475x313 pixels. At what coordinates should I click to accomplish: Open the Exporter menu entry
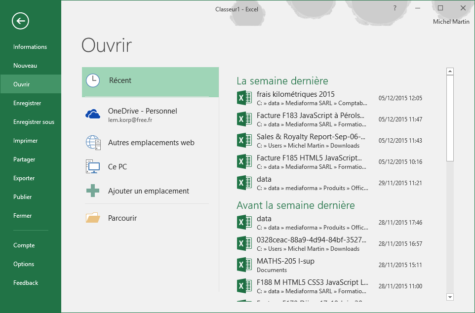click(x=24, y=178)
